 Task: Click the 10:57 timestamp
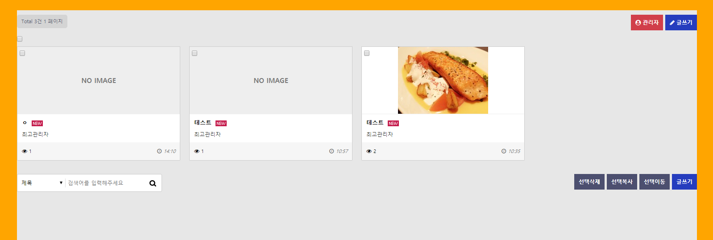342,151
